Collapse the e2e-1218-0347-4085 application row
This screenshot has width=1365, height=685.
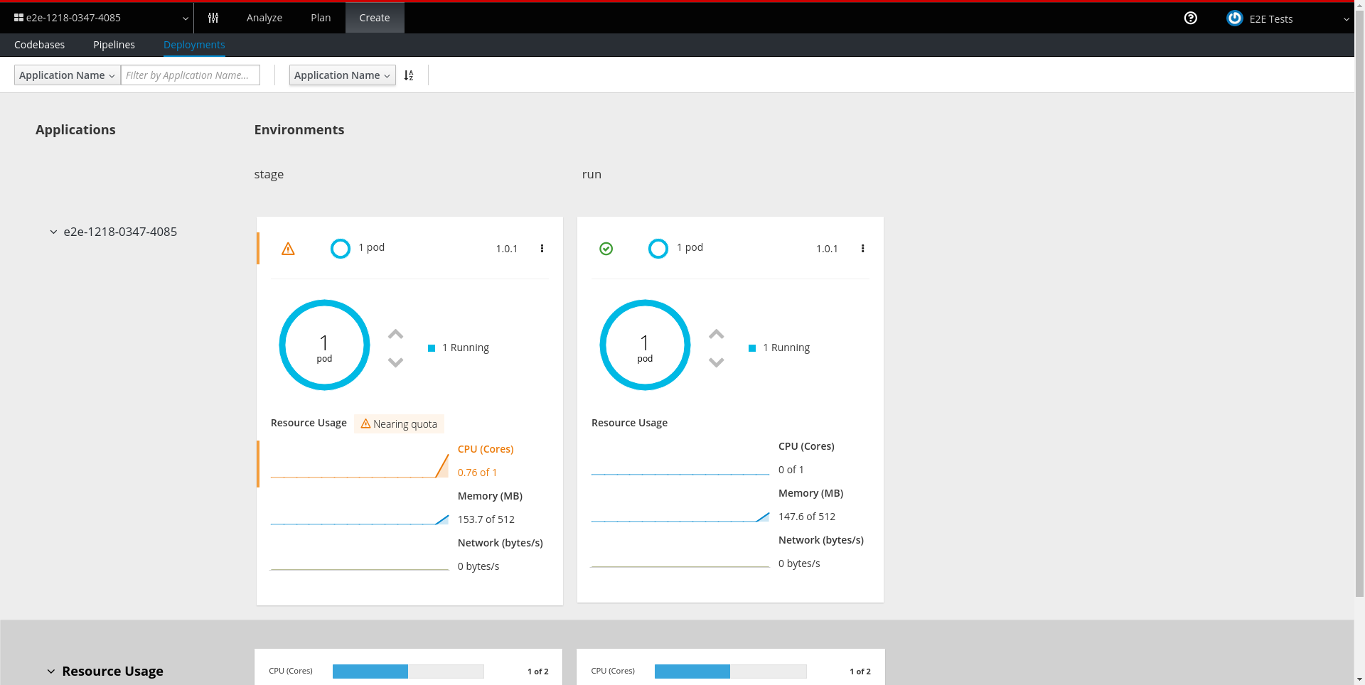coord(53,231)
